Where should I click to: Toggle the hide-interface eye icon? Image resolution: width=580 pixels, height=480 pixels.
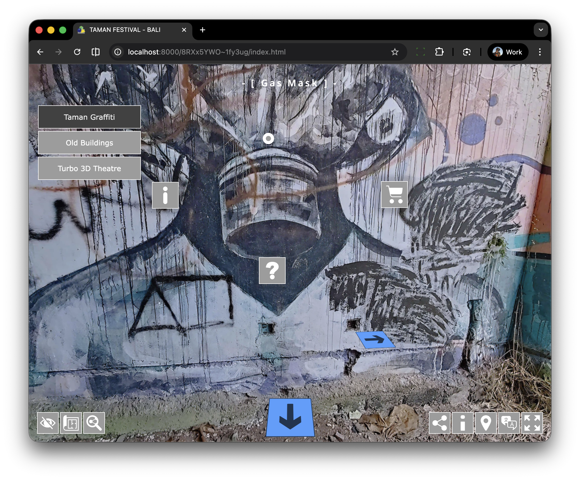[48, 423]
